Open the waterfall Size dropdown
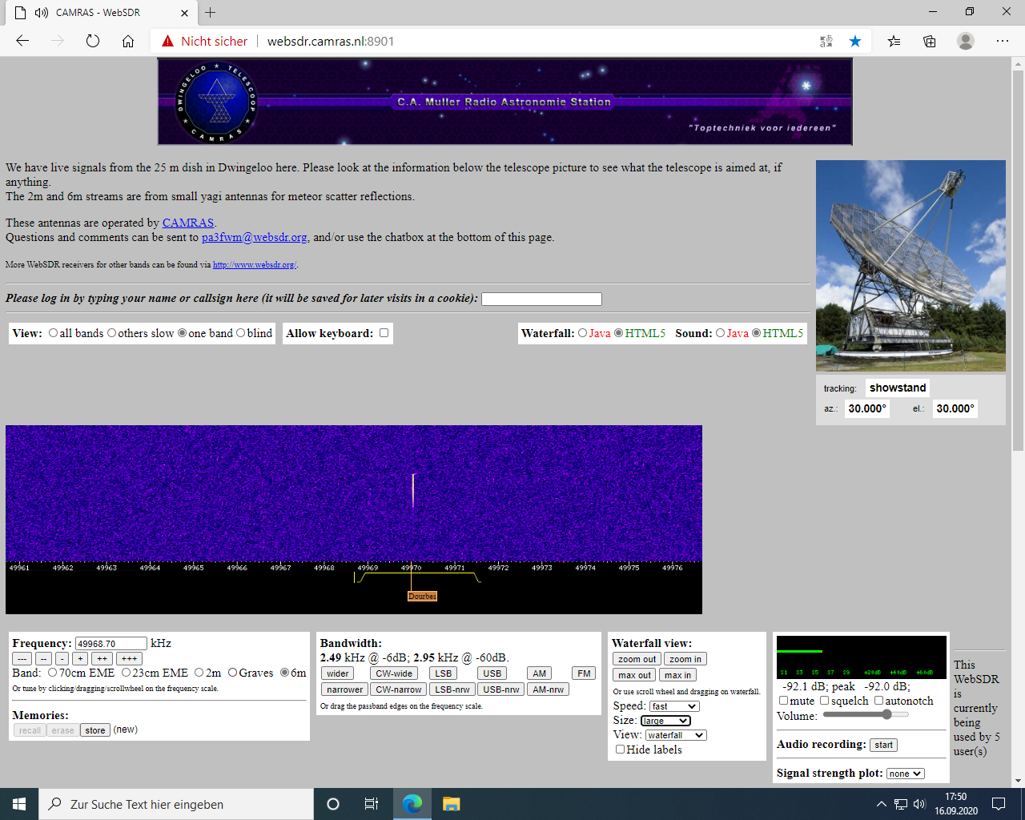This screenshot has width=1025, height=820. [x=665, y=721]
